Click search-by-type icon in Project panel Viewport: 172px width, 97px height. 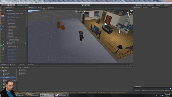(128, 66)
